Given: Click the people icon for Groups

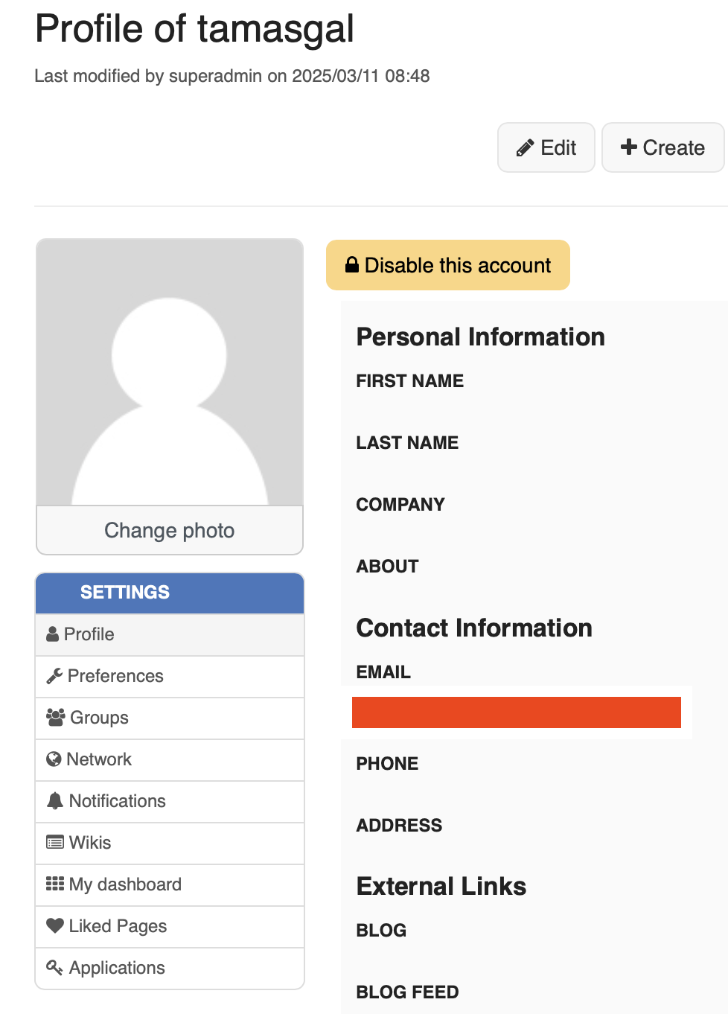Looking at the screenshot, I should tap(56, 718).
